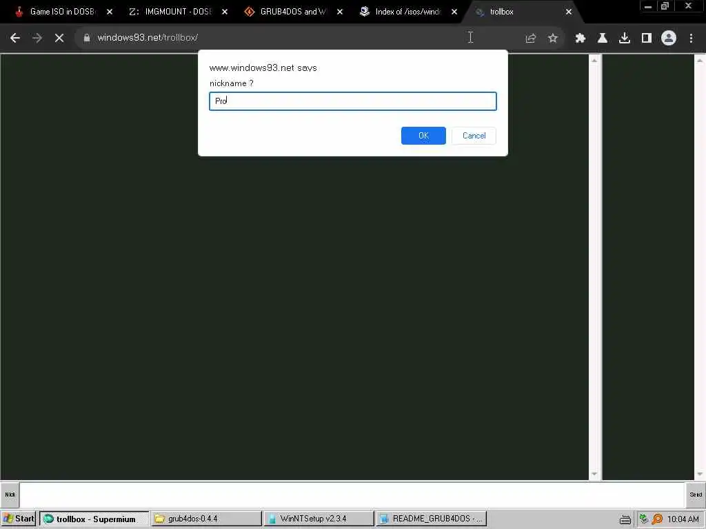Screen dimensions: 706x529
Task: Click the Send button at bottom right
Action: point(696,495)
